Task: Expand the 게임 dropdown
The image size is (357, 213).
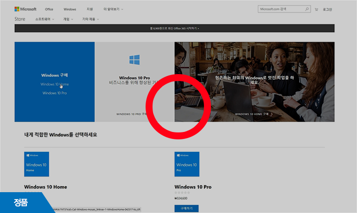Action: click(68, 19)
